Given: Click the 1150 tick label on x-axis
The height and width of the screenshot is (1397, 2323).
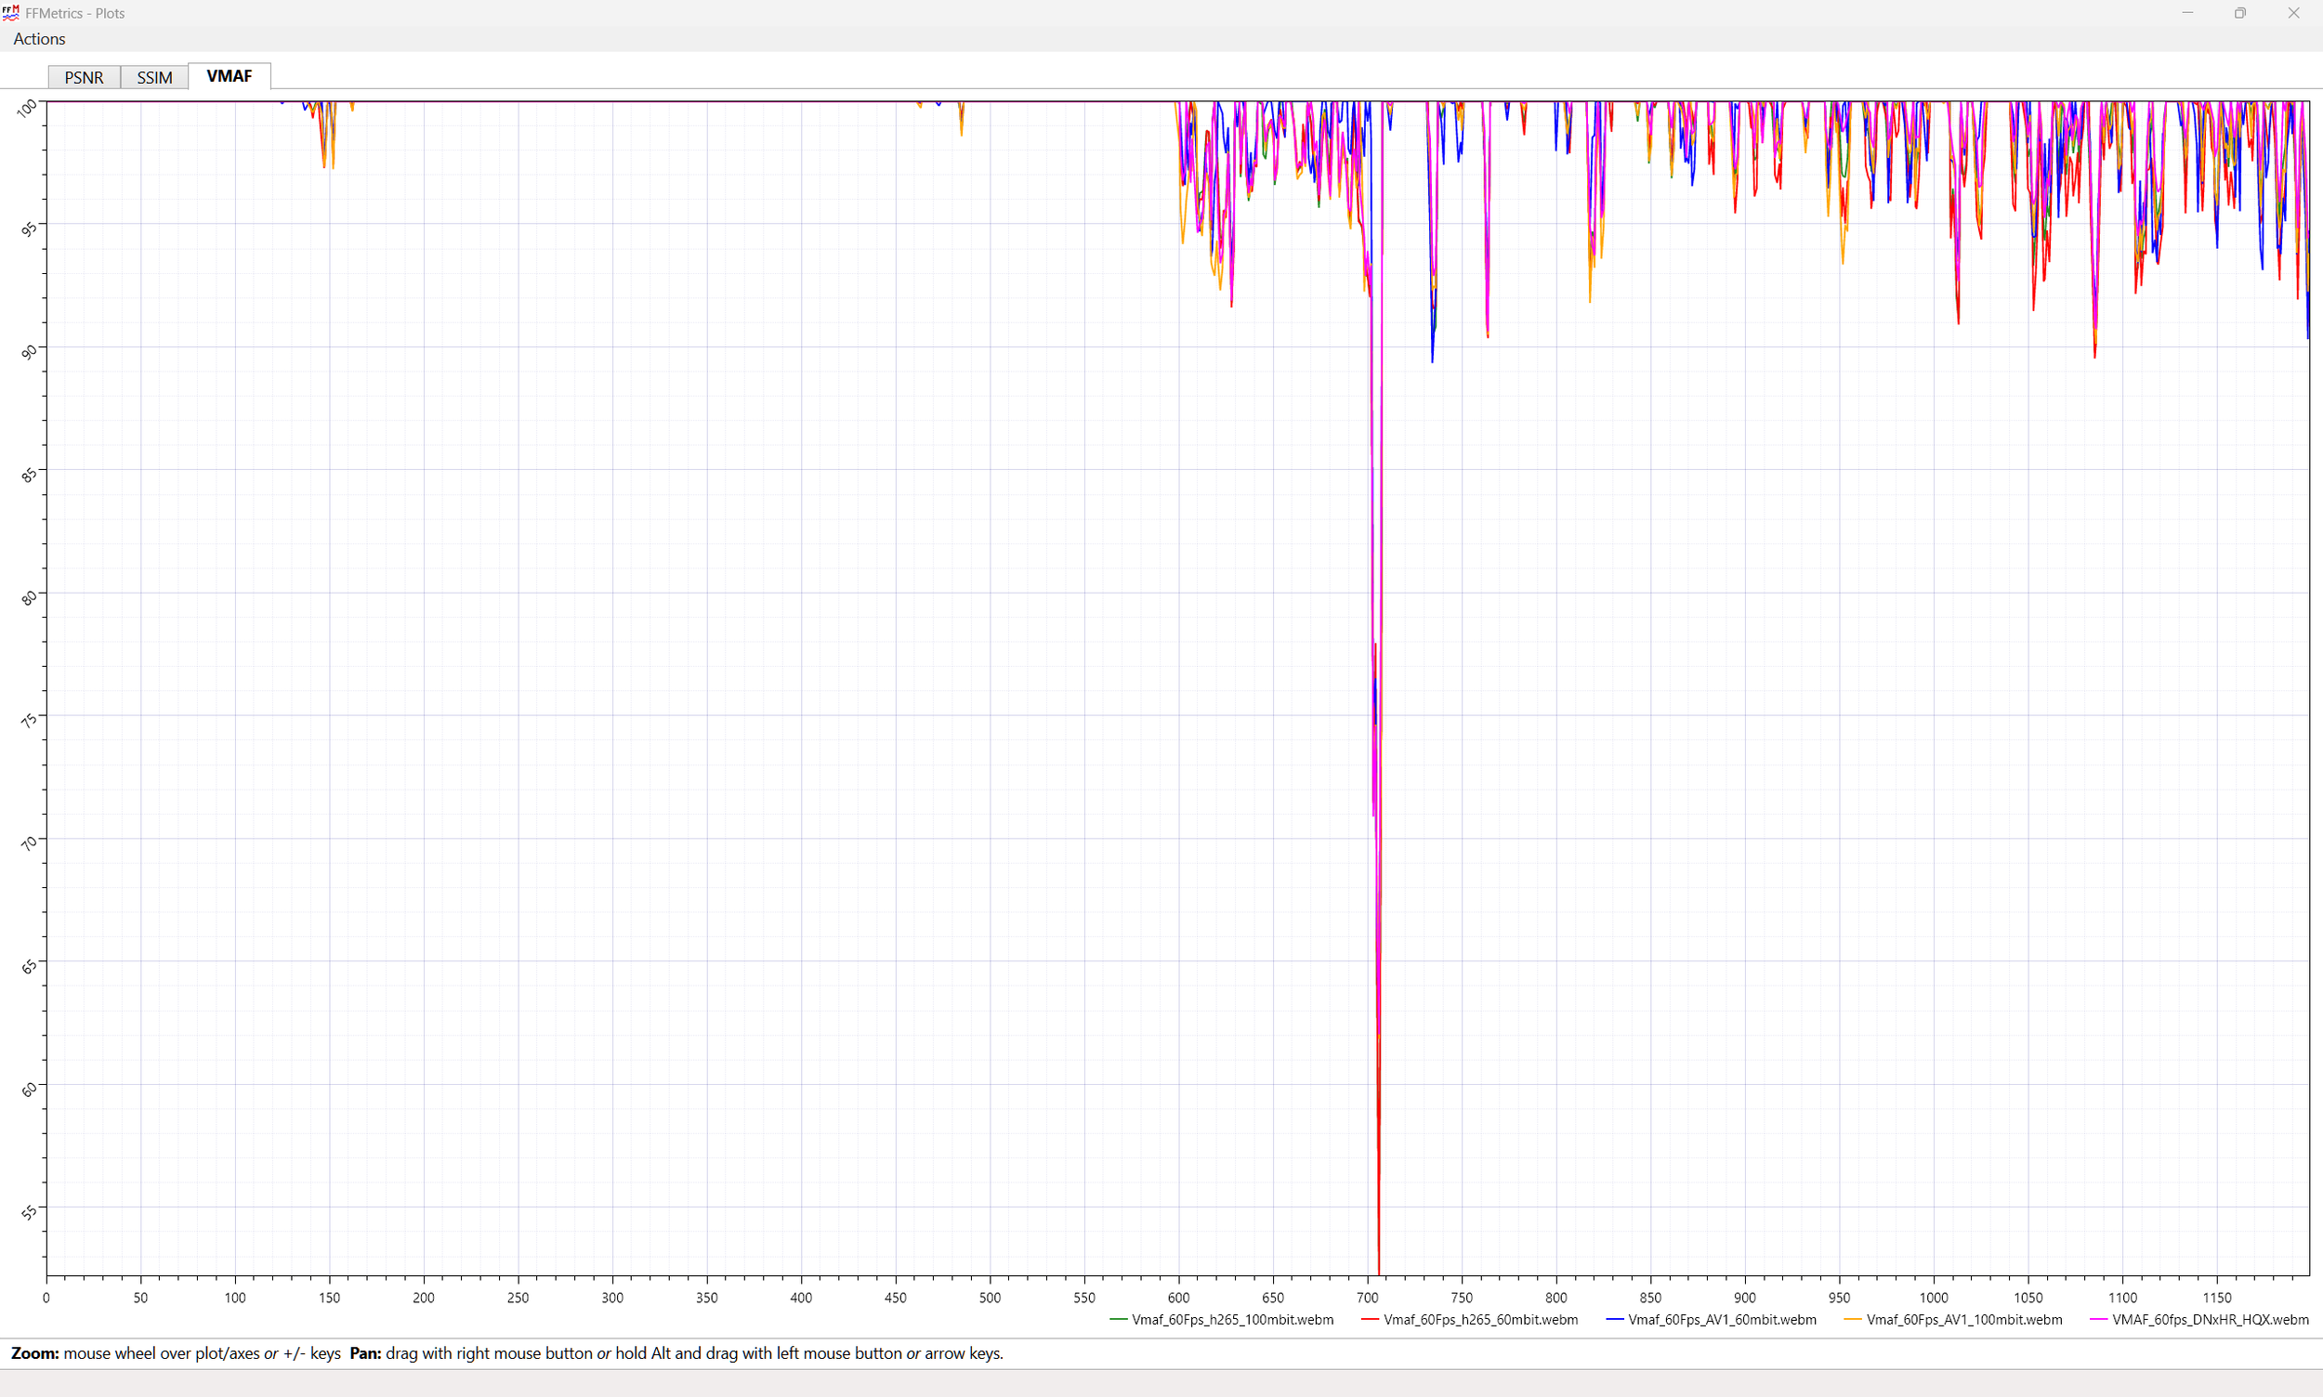Looking at the screenshot, I should tap(2216, 1298).
